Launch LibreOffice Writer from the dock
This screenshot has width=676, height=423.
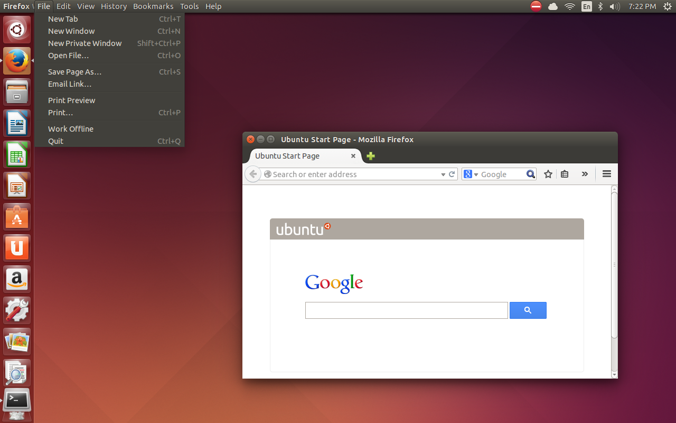[x=17, y=123]
